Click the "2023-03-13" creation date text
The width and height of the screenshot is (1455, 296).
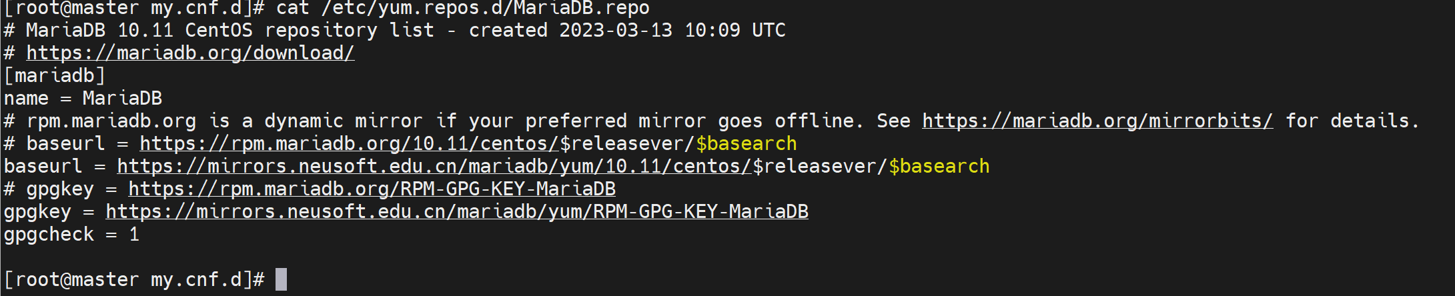(615, 31)
